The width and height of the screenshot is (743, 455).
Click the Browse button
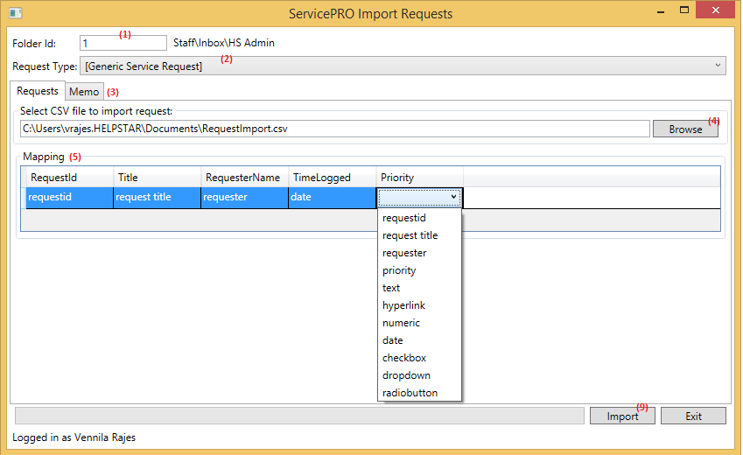pyautogui.click(x=685, y=129)
